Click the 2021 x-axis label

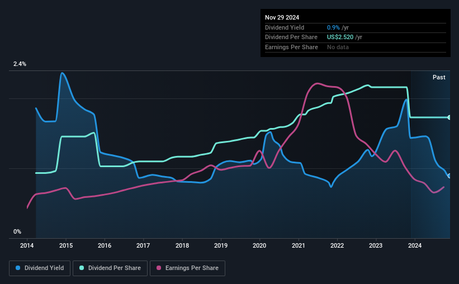pos(299,245)
